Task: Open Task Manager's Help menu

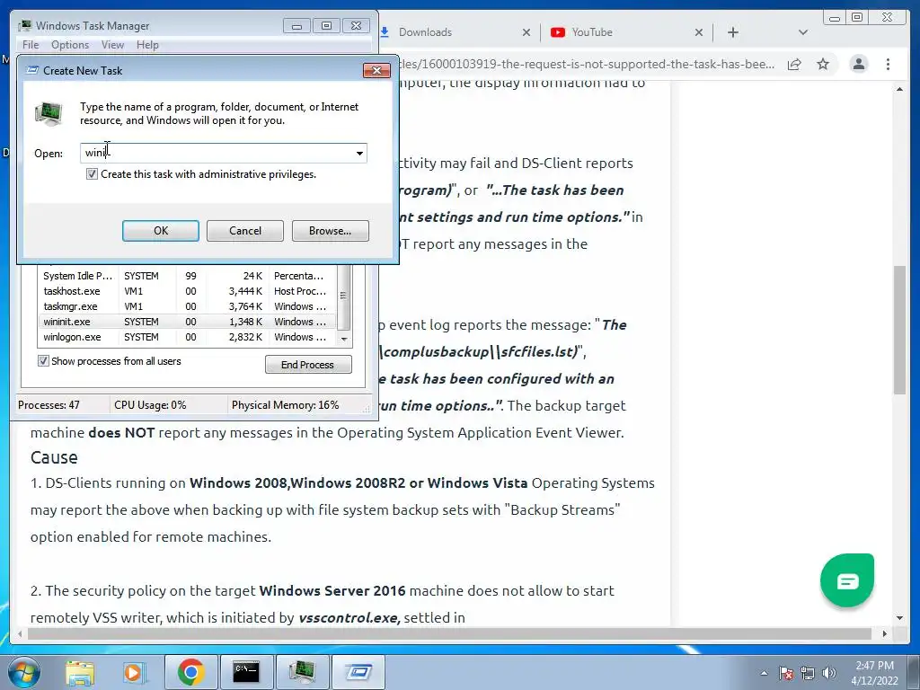Action: click(147, 45)
